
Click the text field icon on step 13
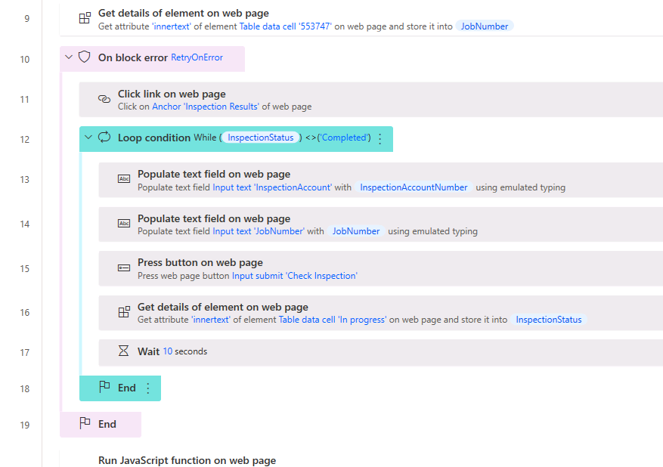[124, 179]
